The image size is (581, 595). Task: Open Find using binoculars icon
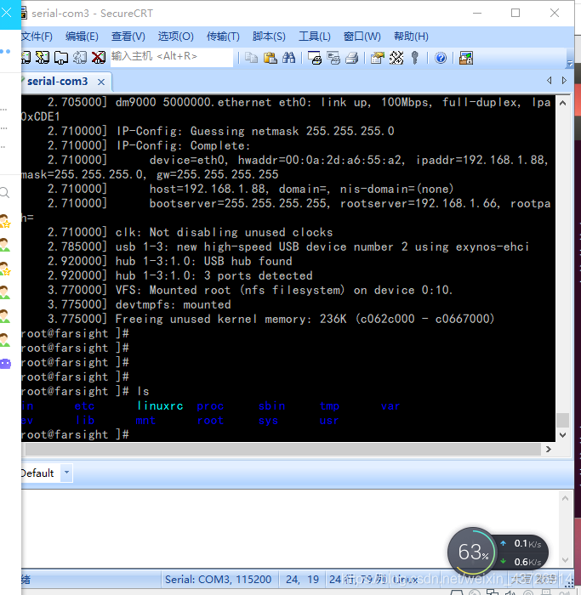pyautogui.click(x=288, y=58)
